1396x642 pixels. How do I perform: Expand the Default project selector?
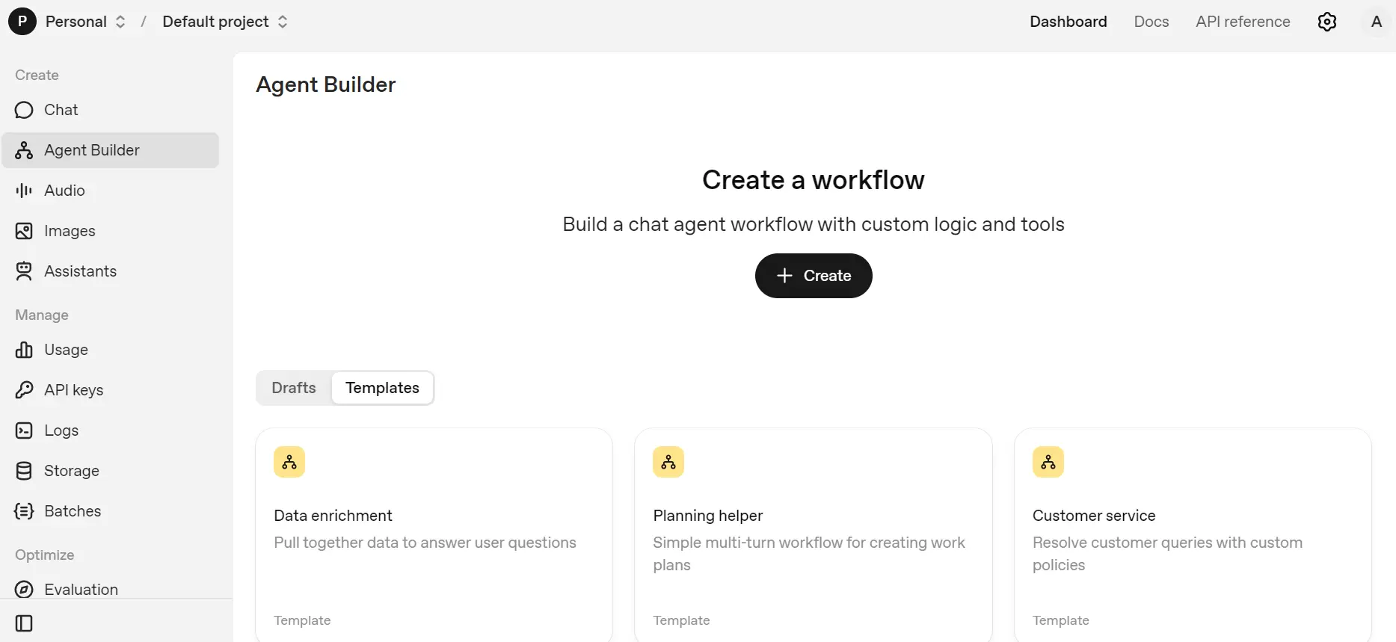click(224, 21)
